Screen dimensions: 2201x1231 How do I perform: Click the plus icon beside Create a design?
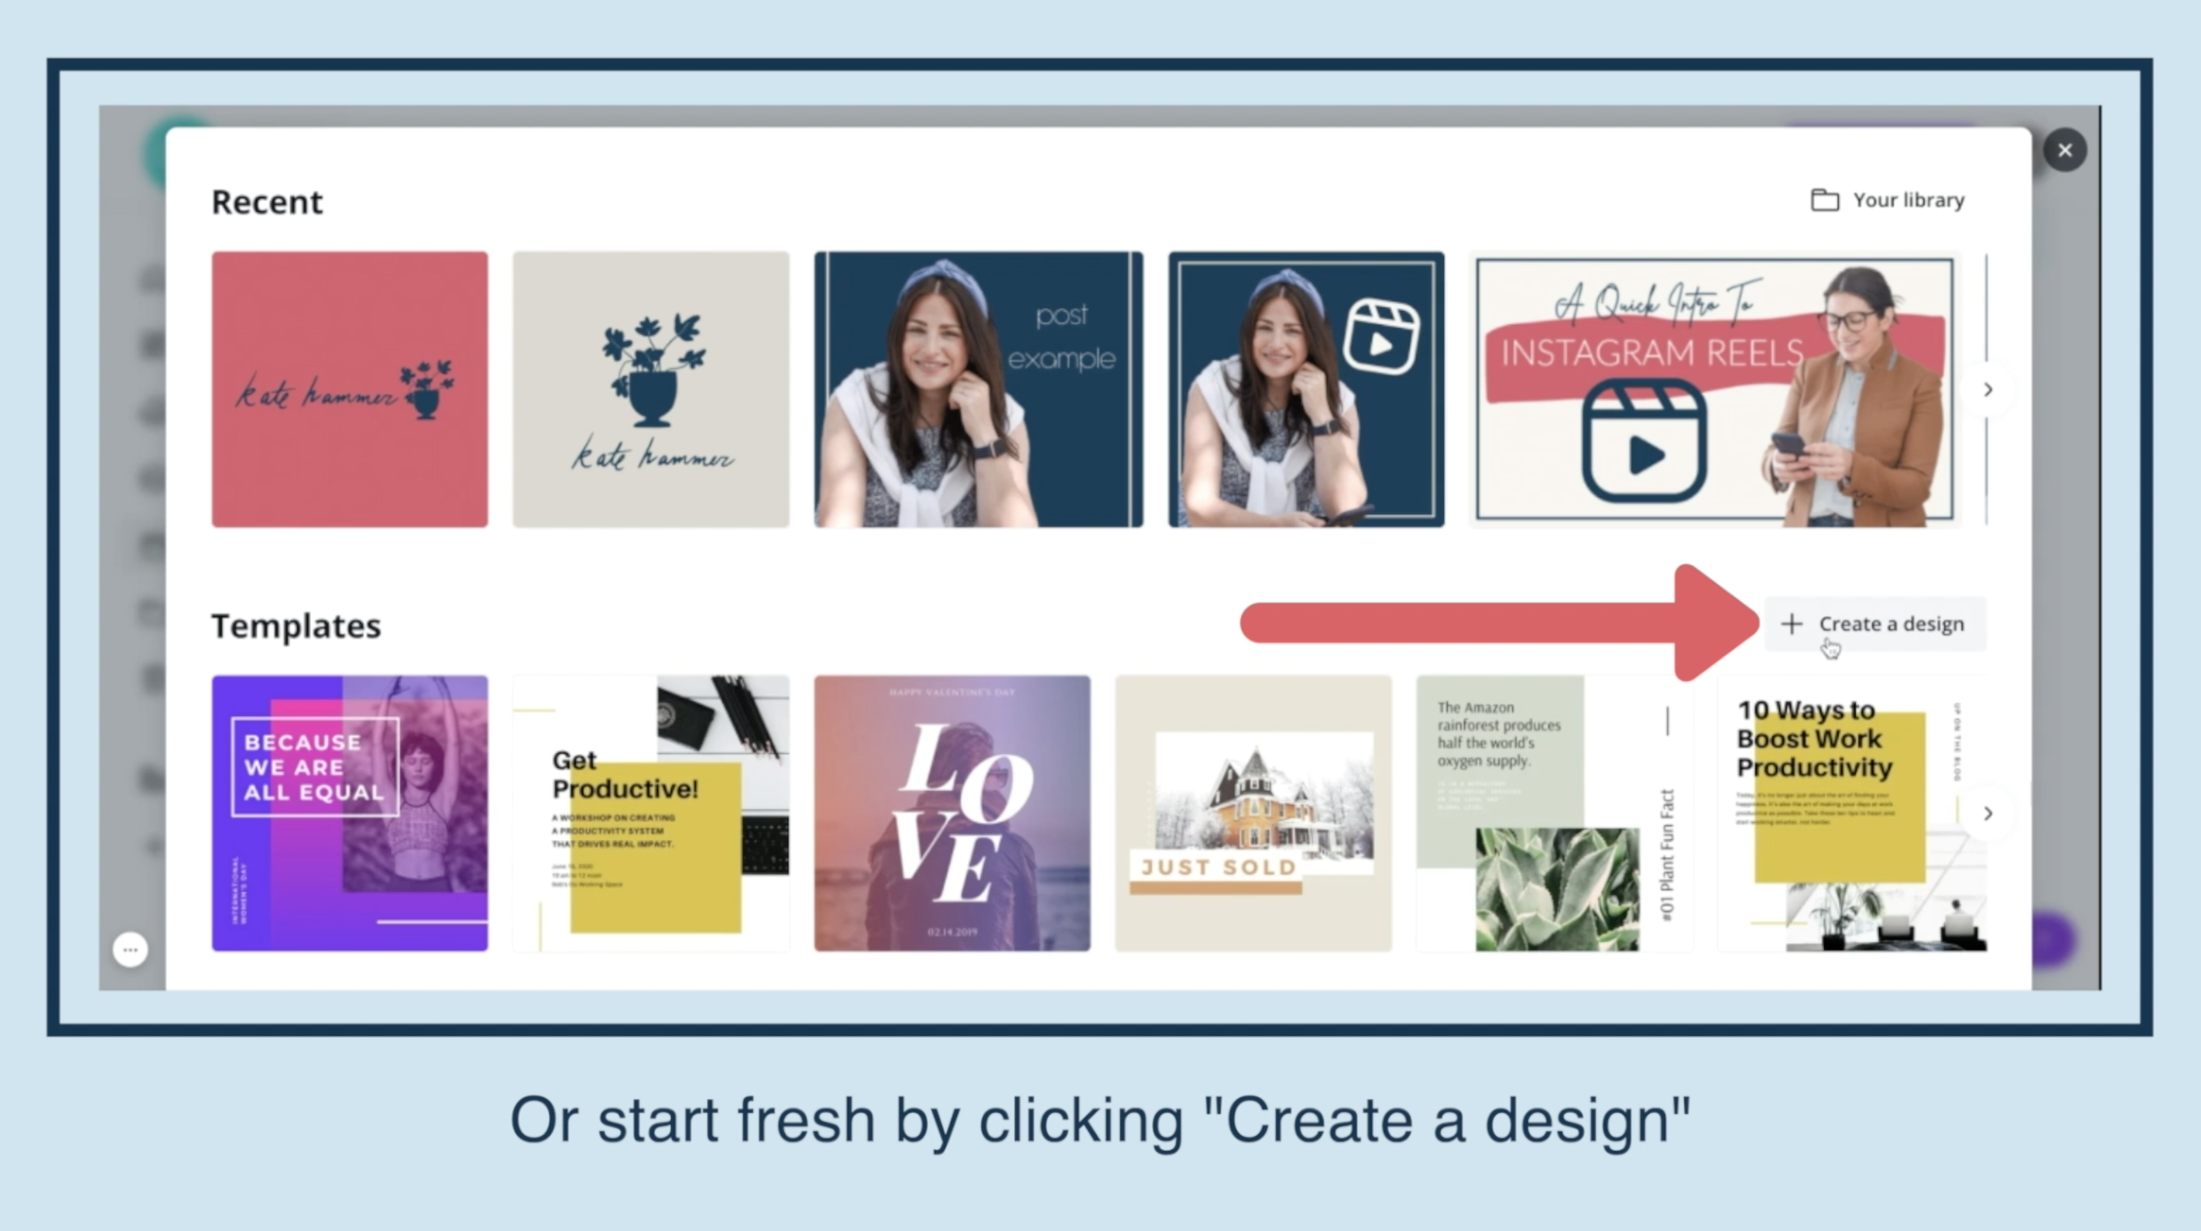pos(1791,624)
